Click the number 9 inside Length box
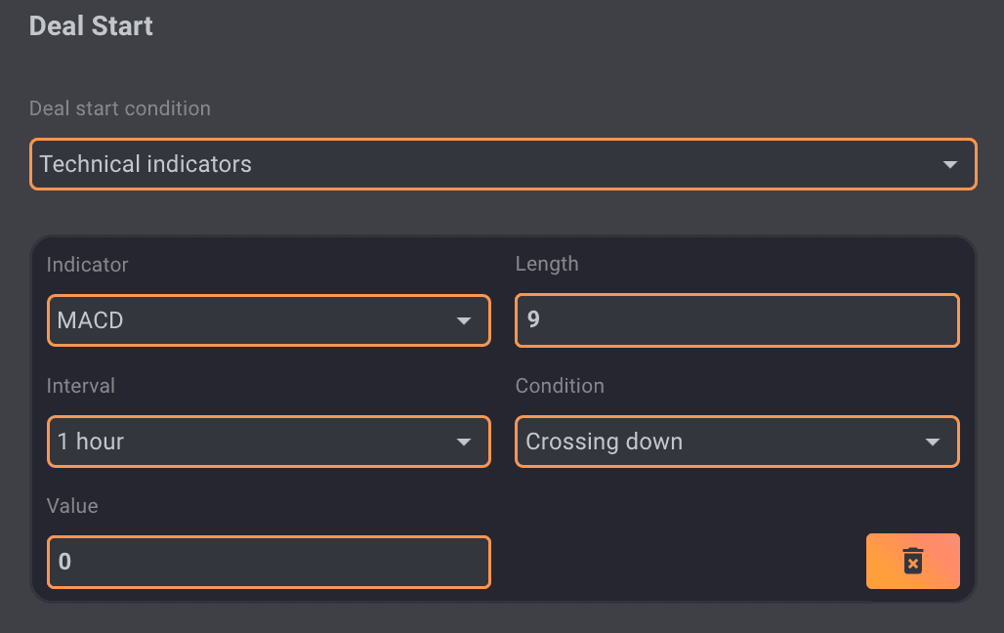The width and height of the screenshot is (1004, 633). [533, 320]
